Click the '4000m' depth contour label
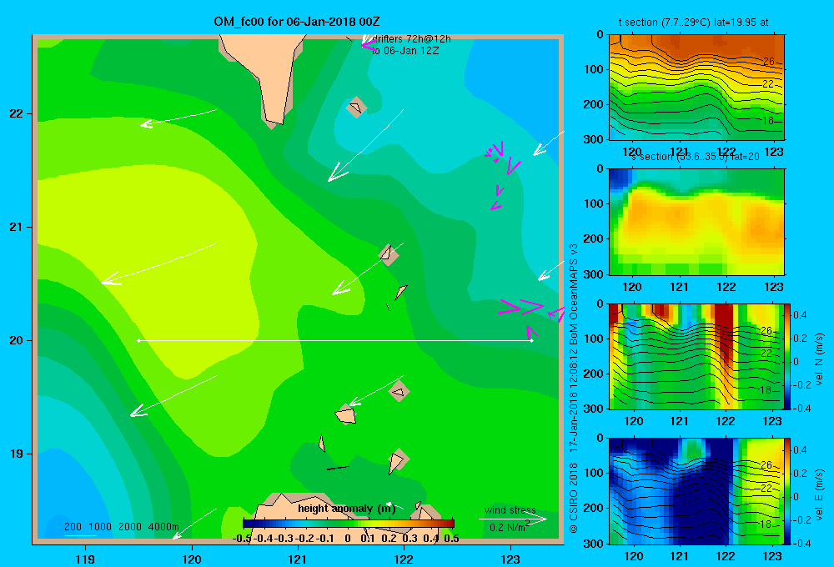Viewport: 834px width, 567px height. coord(163,527)
